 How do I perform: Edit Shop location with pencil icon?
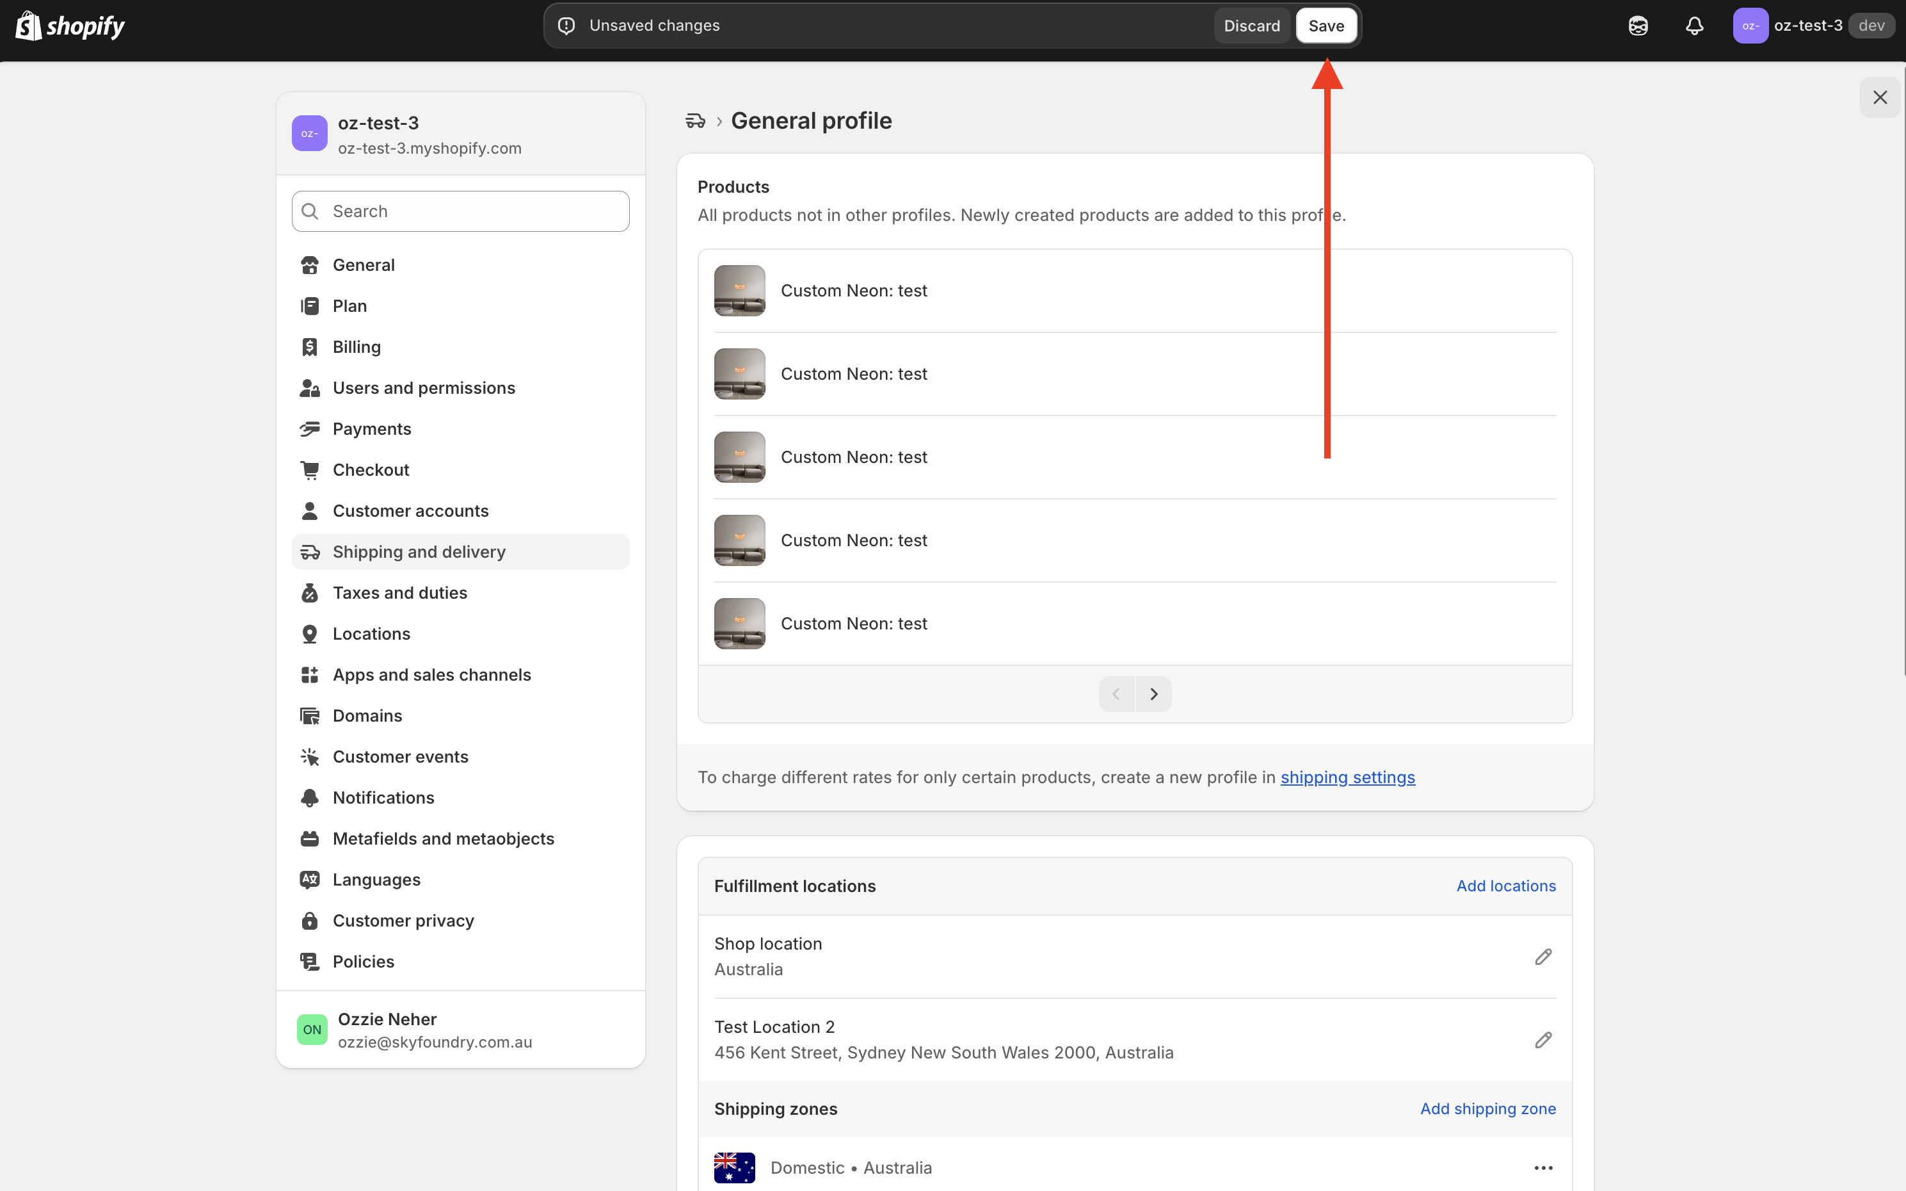pyautogui.click(x=1543, y=956)
